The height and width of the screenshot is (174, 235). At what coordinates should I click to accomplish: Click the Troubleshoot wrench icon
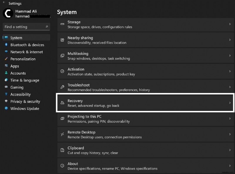coord(62,87)
